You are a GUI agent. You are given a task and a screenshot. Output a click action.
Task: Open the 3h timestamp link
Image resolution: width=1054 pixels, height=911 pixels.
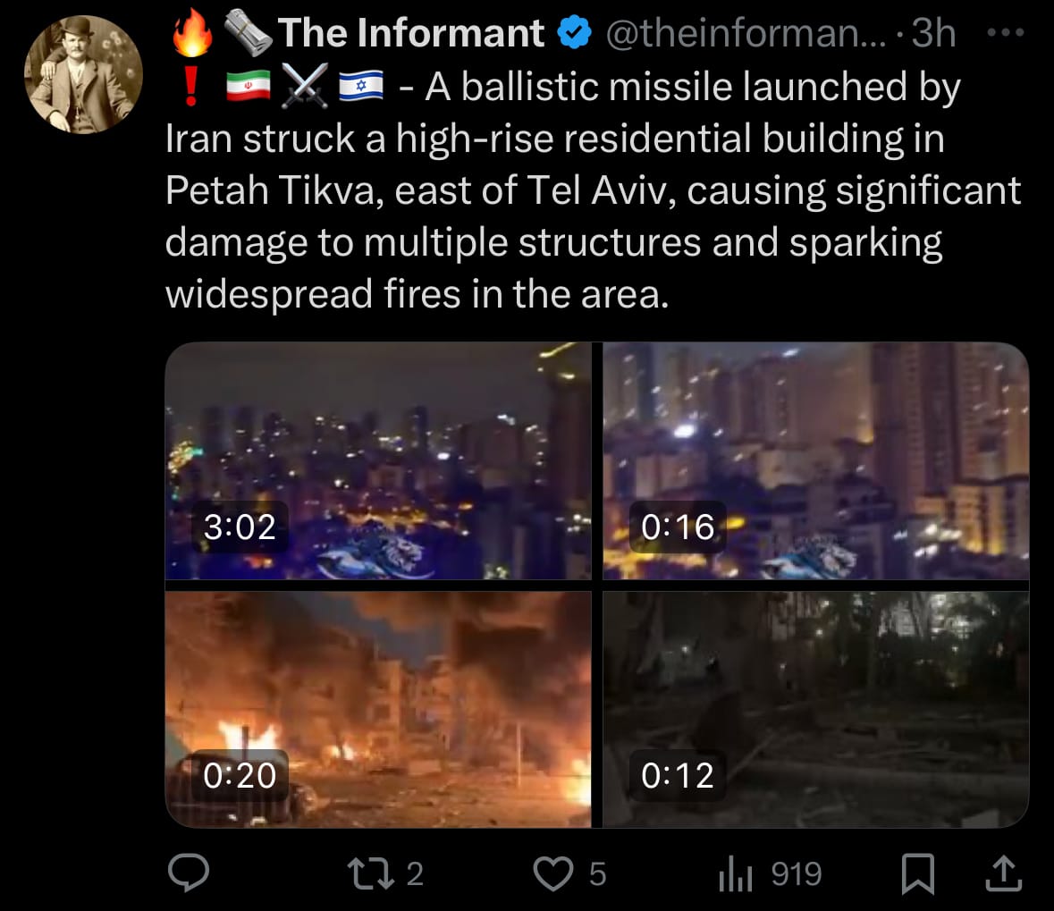(x=933, y=33)
